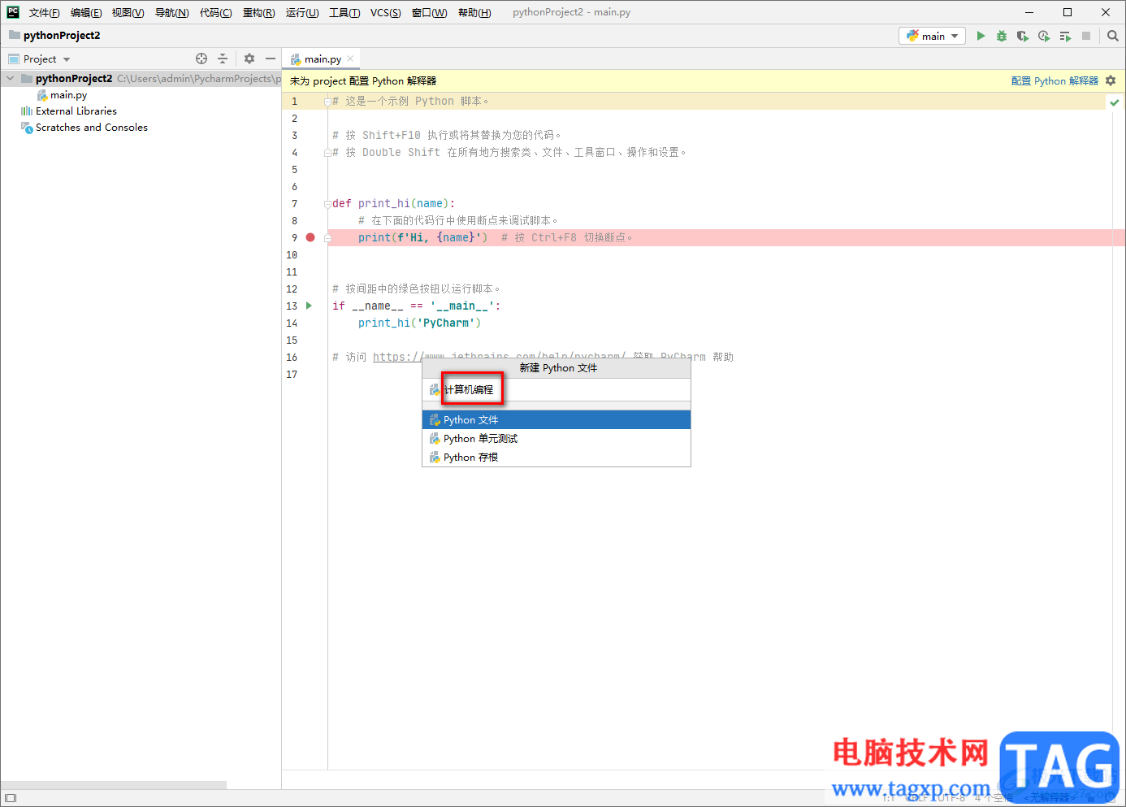Open the 重构(R) menu
1126x807 pixels.
259,12
